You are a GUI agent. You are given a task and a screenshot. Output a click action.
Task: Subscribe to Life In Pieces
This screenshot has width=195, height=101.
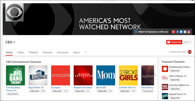[x=175, y=80]
